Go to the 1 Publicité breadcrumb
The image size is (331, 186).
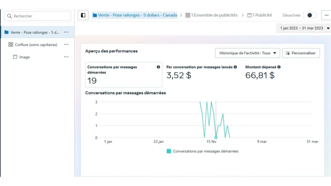tap(260, 15)
